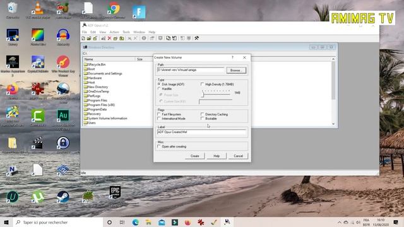404x227 pixels.
Task: Click the file list scroll down arrow
Action: [333, 124]
